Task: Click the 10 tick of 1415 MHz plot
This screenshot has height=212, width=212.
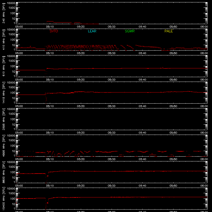Action: click(14, 98)
